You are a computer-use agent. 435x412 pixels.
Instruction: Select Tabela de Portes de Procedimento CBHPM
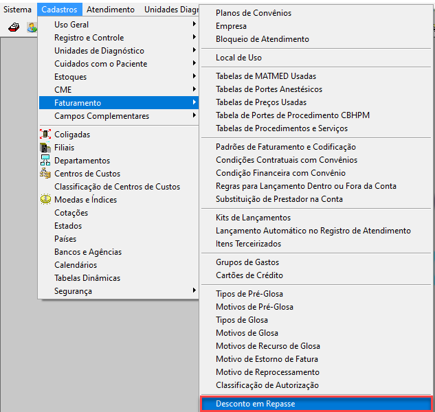tap(316, 115)
